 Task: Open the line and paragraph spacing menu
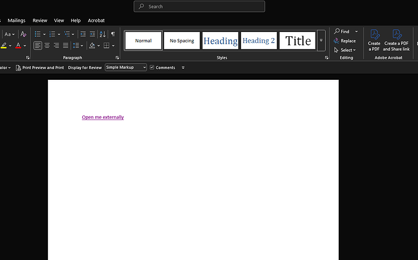tap(78, 45)
